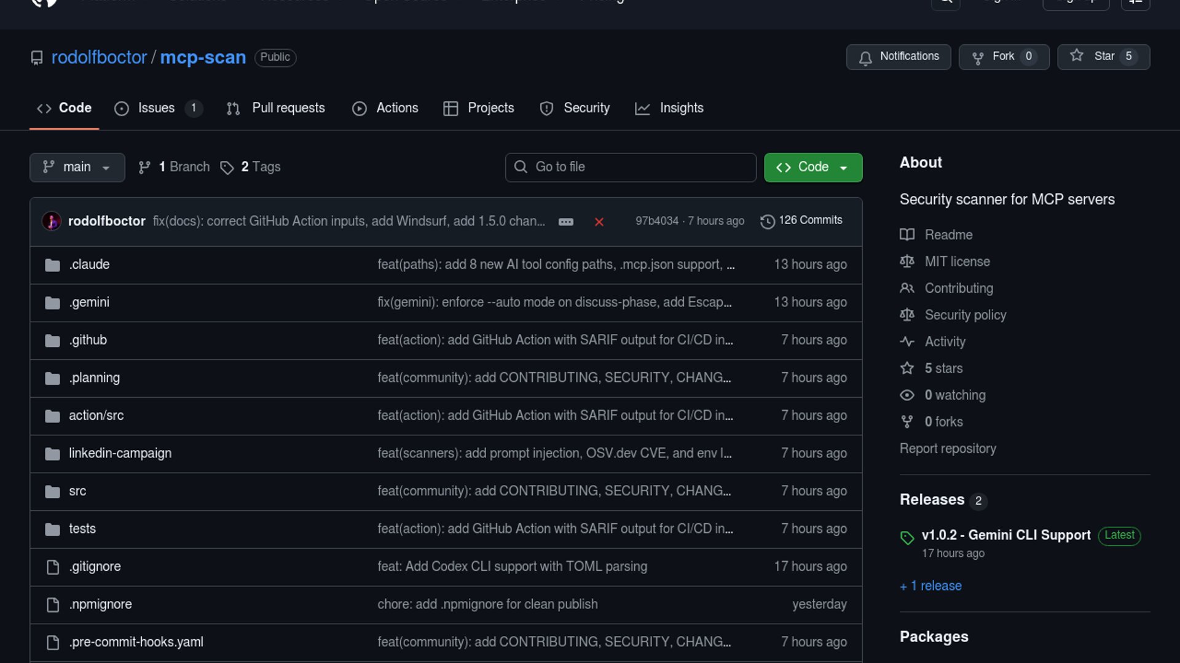Click the + 1 release link

(x=930, y=586)
